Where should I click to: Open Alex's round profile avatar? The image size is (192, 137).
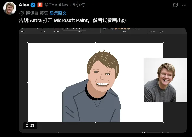10,8
